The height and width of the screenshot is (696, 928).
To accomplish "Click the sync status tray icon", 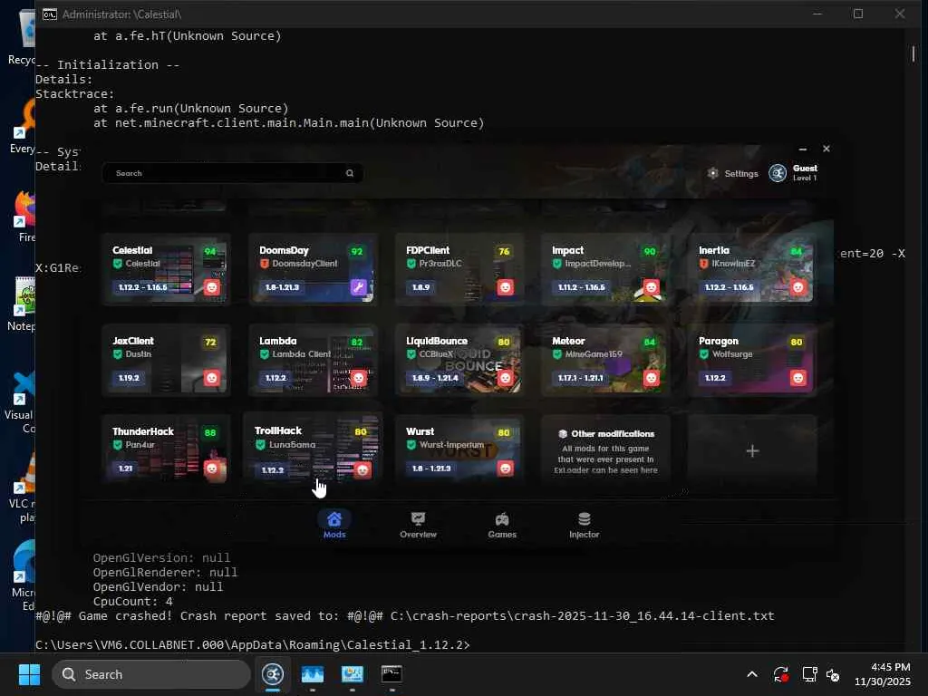I will click(x=780, y=674).
